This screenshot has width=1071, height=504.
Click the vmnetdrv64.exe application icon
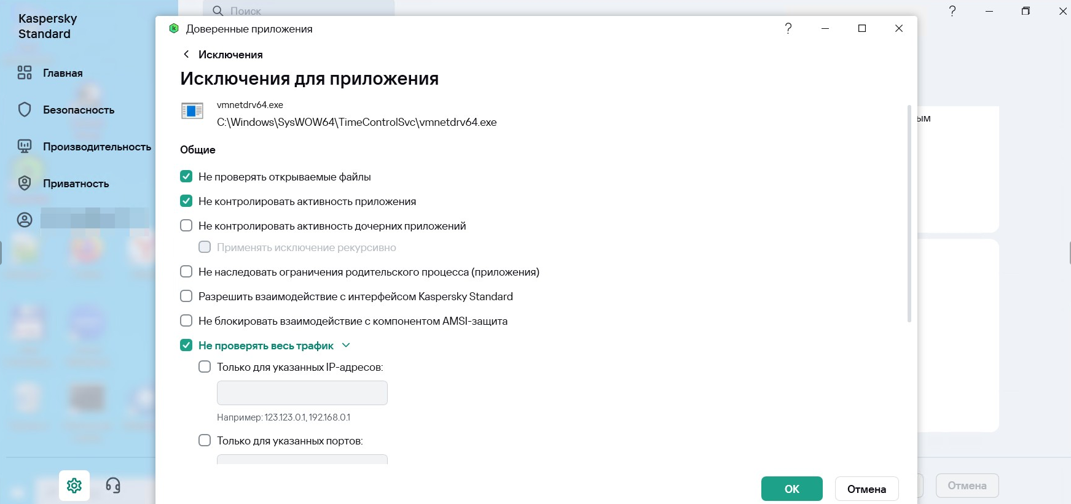coord(192,111)
